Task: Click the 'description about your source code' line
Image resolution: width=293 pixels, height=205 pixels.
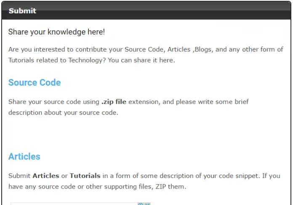Action: (63, 113)
